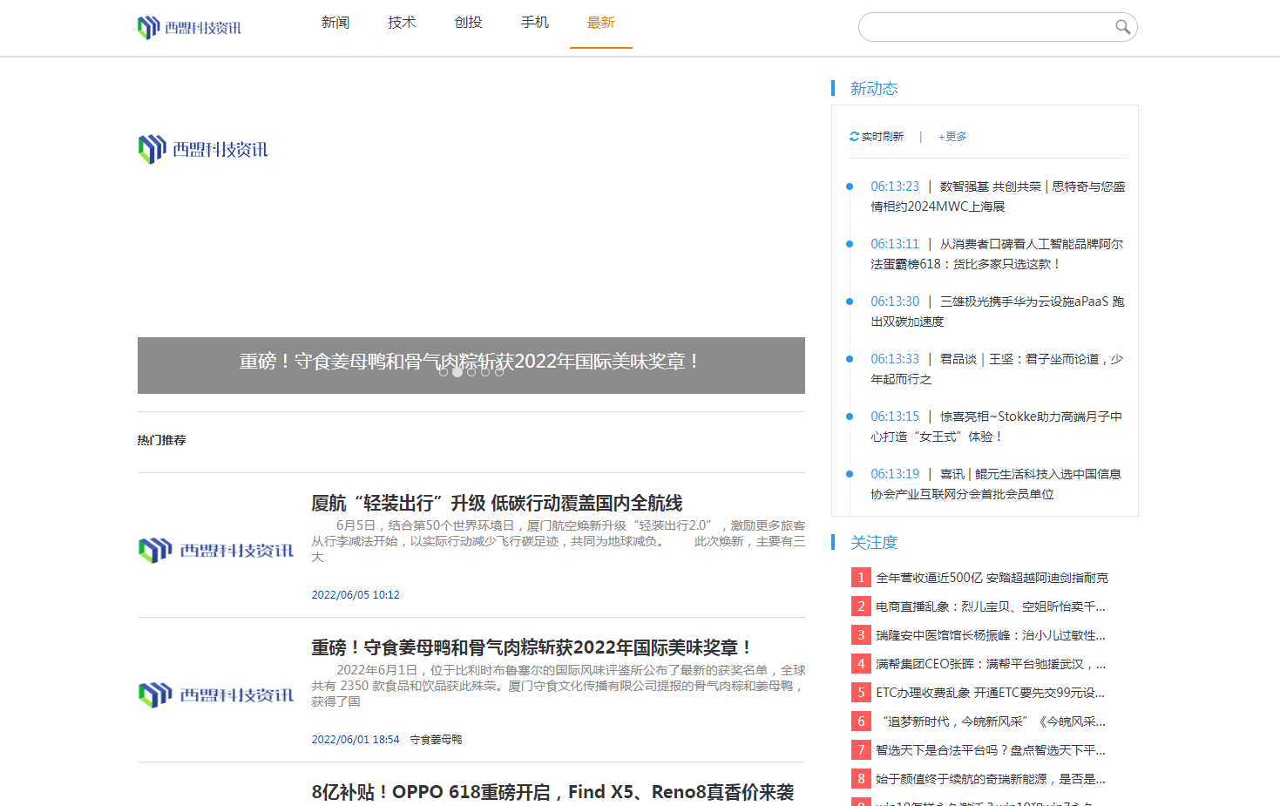The height and width of the screenshot is (806, 1280).
Task: Click the +更多 link in 新动态
Action: pyautogui.click(x=952, y=137)
